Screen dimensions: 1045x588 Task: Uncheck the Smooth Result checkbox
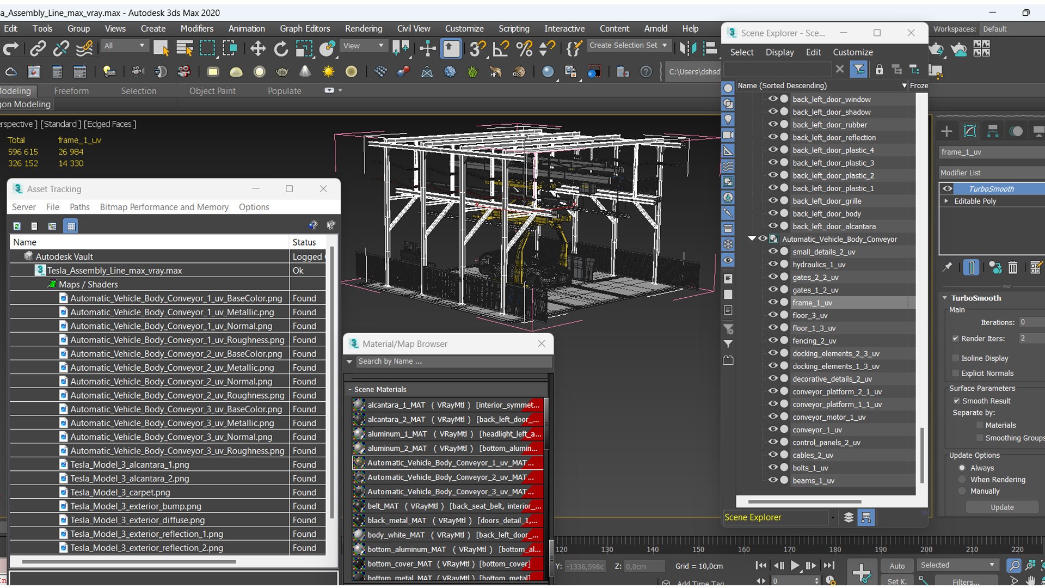(x=956, y=401)
